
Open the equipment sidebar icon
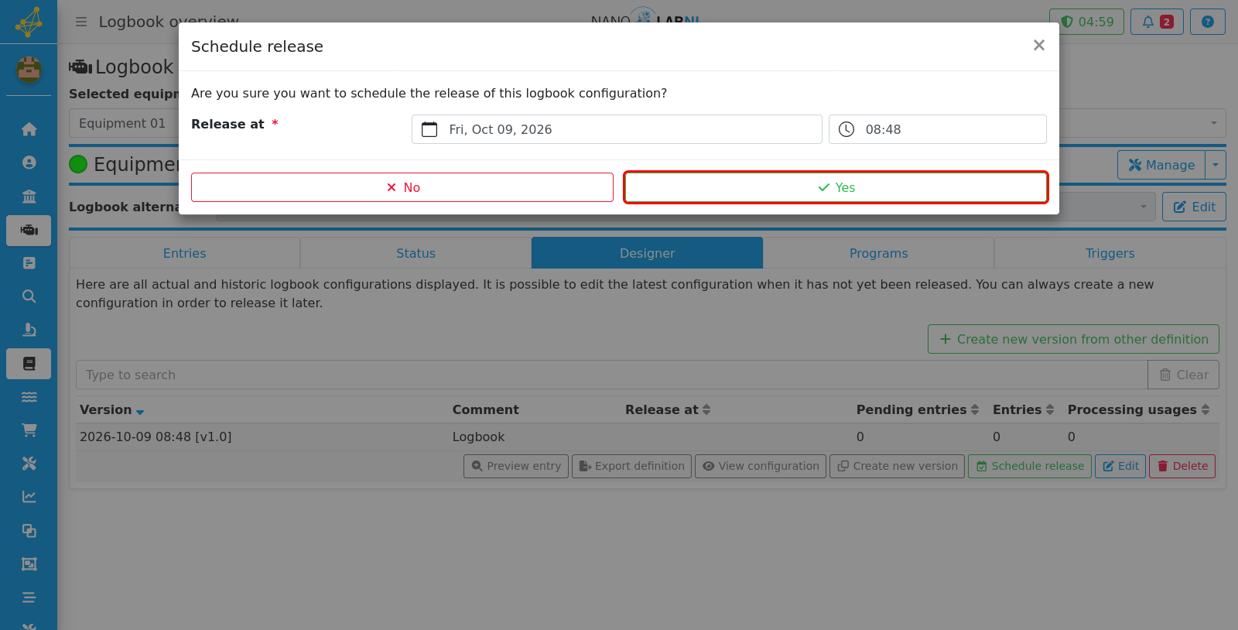pos(29,231)
